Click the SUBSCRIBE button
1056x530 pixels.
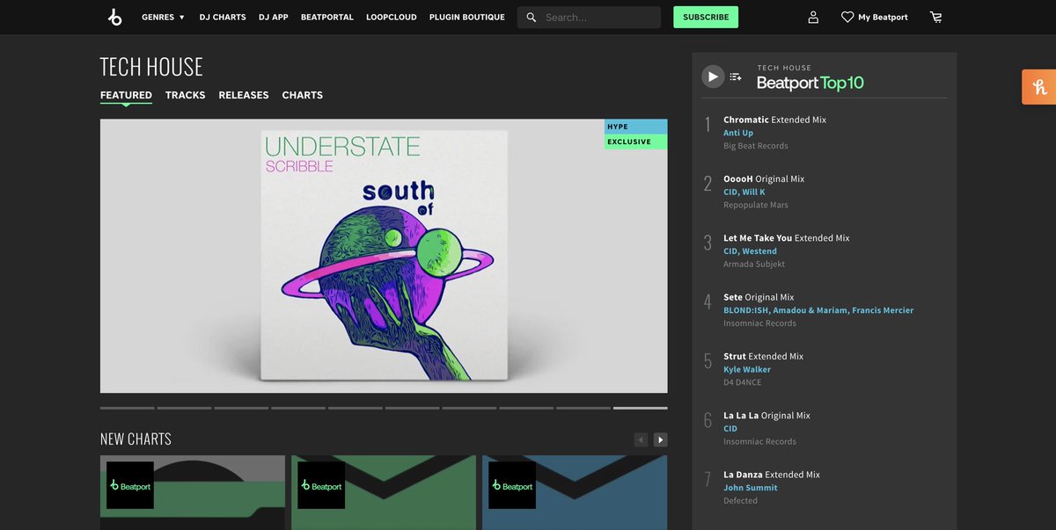[705, 17]
